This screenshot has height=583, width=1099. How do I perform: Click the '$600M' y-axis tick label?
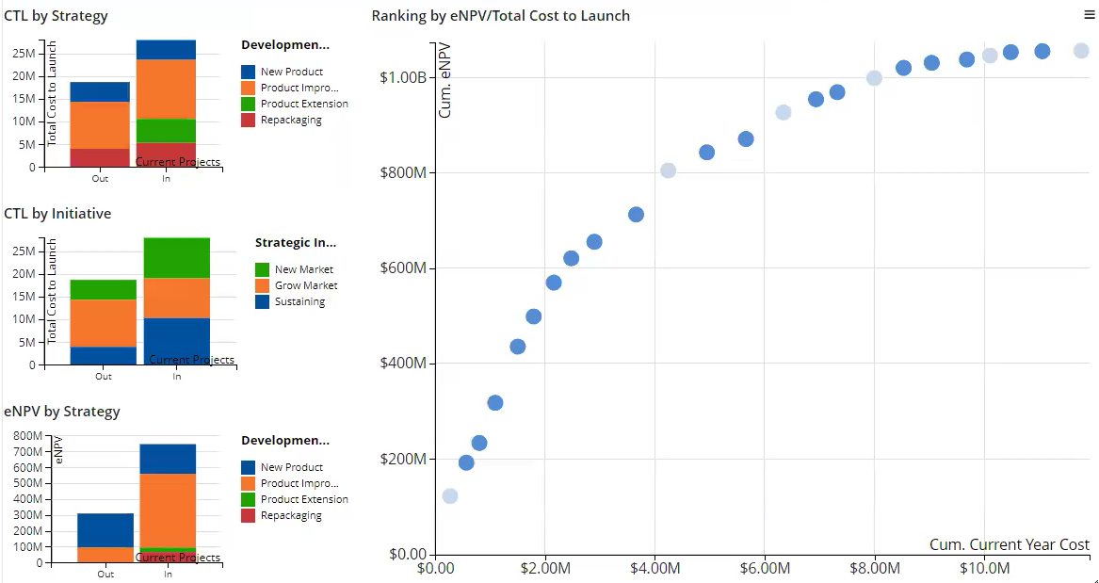coord(403,268)
